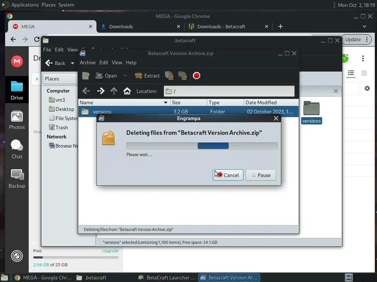This screenshot has width=377, height=282.
Task: Sort archive list by Size column
Action: tap(188, 103)
